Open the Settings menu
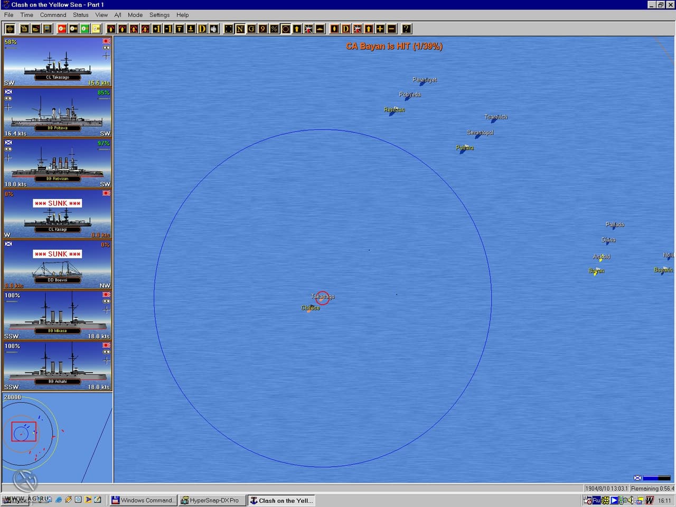 159,15
